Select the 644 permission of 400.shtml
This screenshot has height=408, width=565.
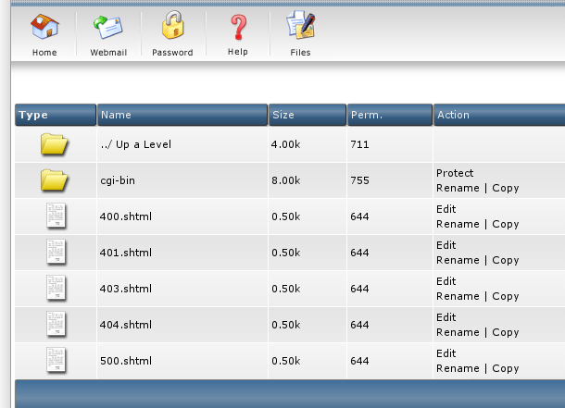[x=359, y=216]
